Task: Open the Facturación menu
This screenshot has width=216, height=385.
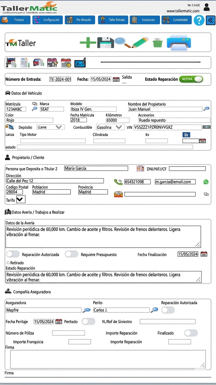Action: point(145,20)
